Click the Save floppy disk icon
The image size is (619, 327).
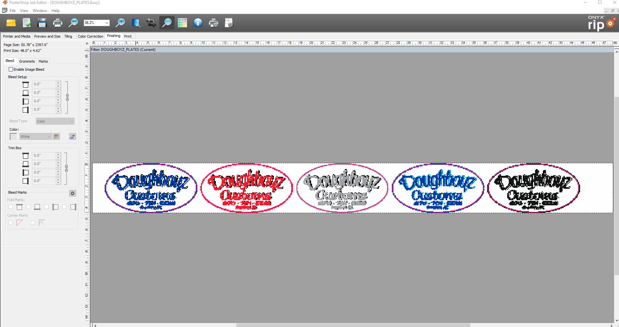point(42,23)
